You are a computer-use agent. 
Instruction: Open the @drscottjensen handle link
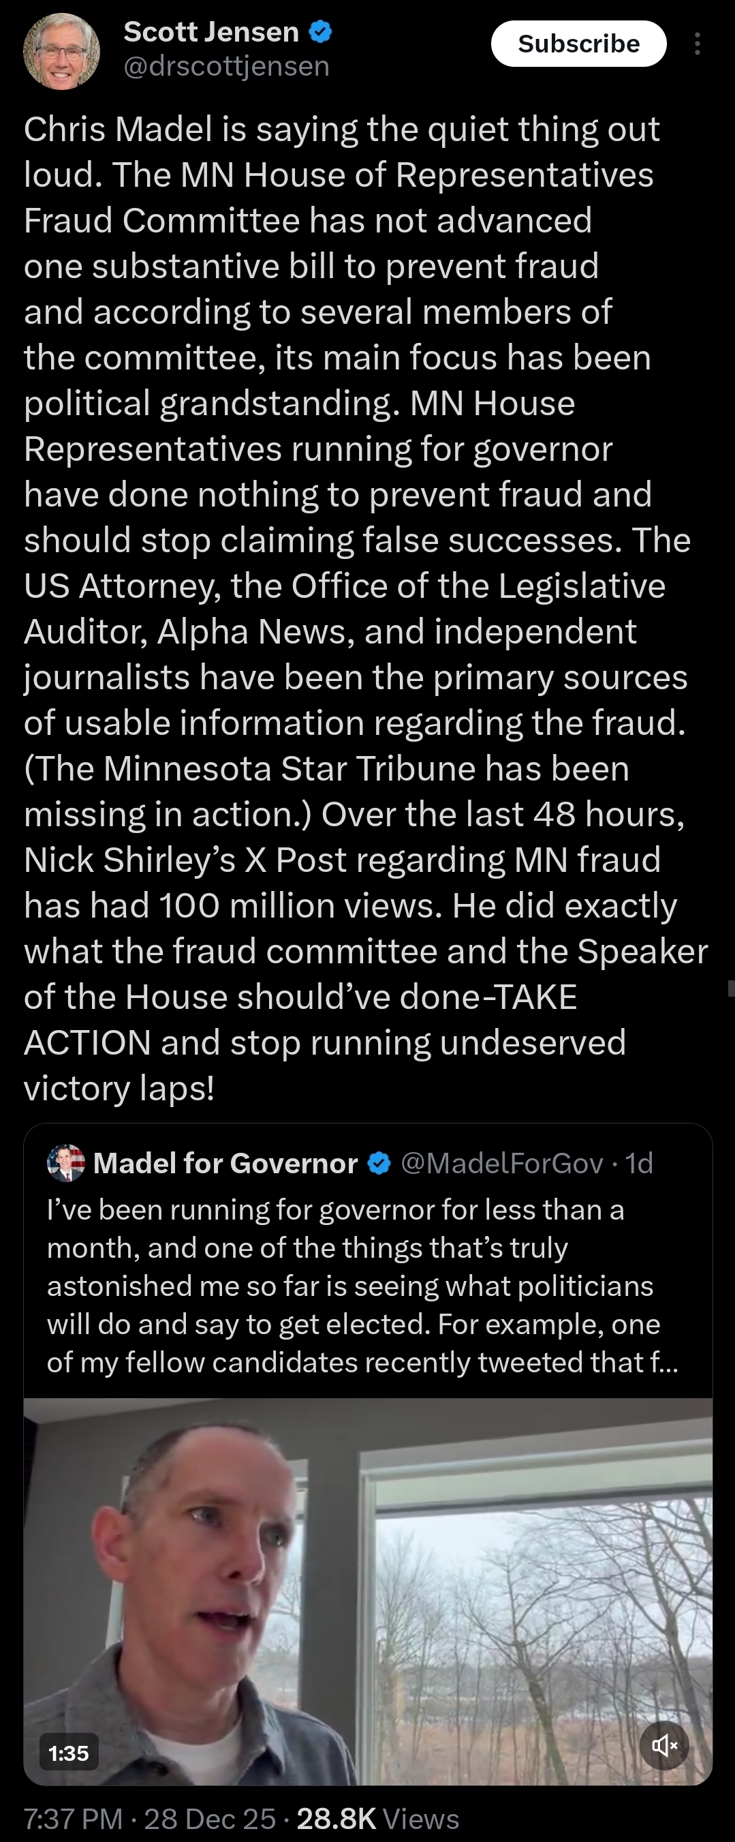(226, 67)
